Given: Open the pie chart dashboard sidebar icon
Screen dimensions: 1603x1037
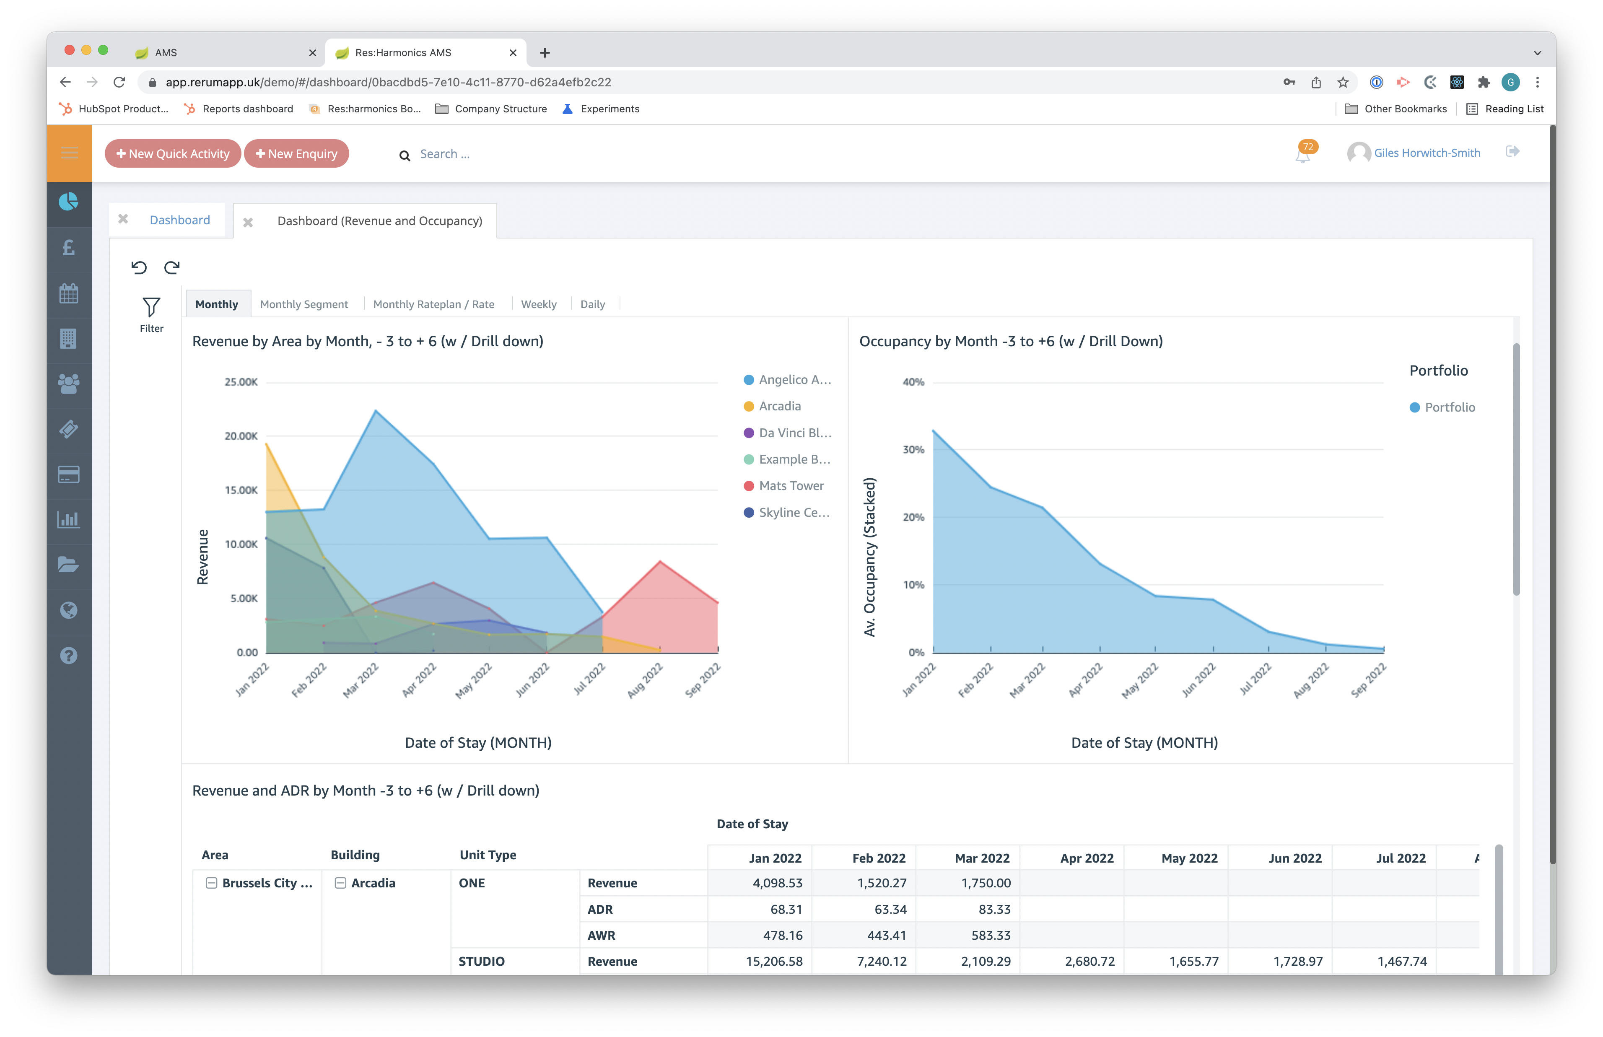Looking at the screenshot, I should click(69, 201).
